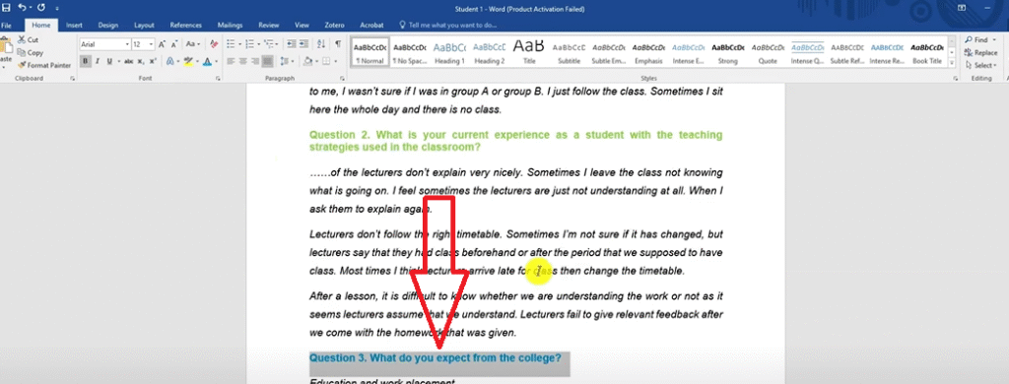Open the References ribbon tab
The image size is (1009, 384).
(186, 25)
